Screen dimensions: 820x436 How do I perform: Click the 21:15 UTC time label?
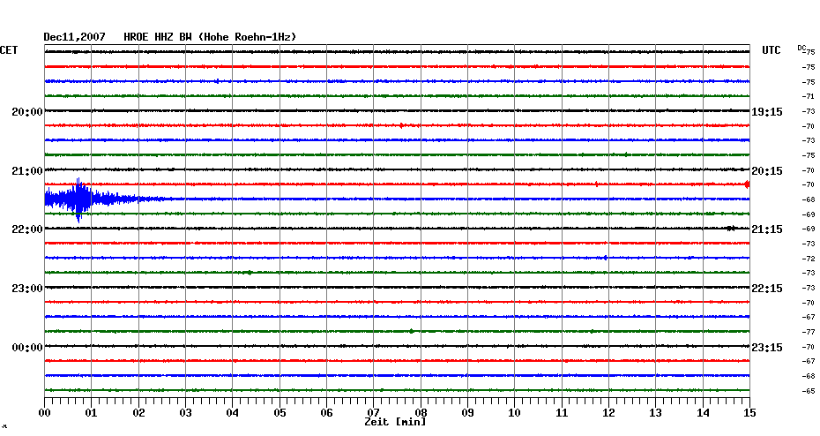pyautogui.click(x=767, y=229)
